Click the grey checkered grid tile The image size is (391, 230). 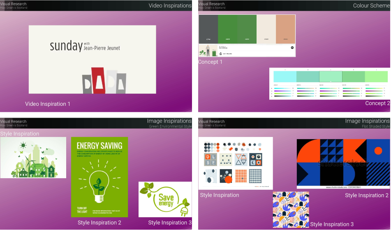[x=255, y=176]
